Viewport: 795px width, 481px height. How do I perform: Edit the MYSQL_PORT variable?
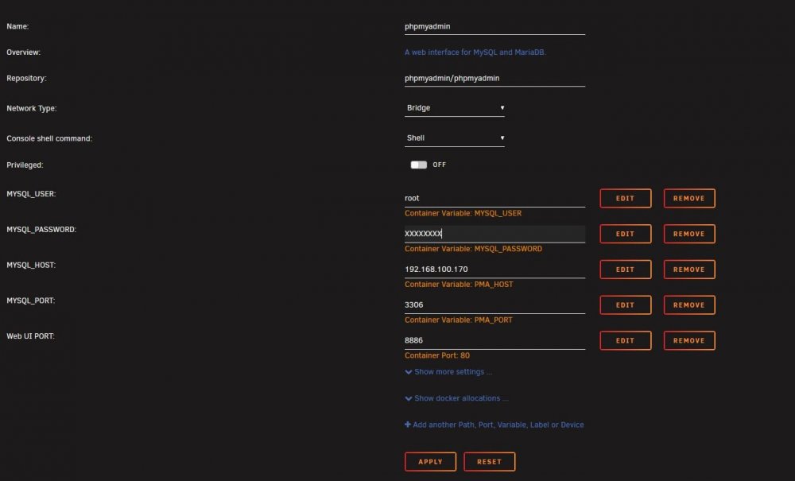pos(625,305)
